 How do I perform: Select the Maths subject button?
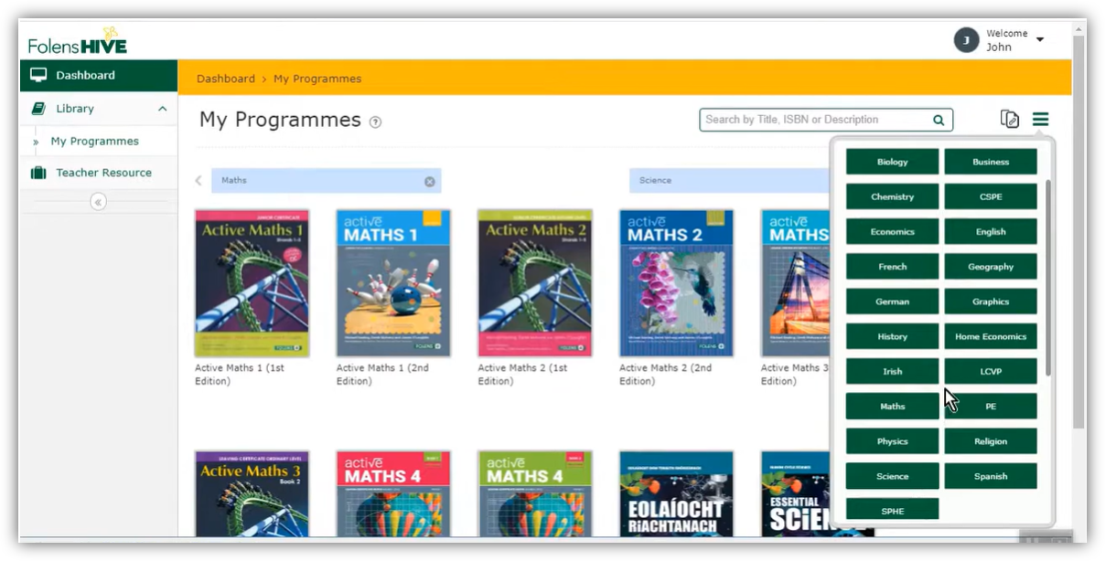click(x=893, y=407)
